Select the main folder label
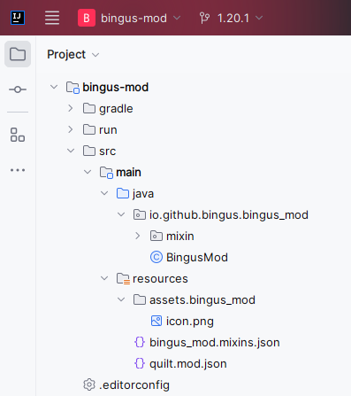The height and width of the screenshot is (396, 351). [x=128, y=172]
